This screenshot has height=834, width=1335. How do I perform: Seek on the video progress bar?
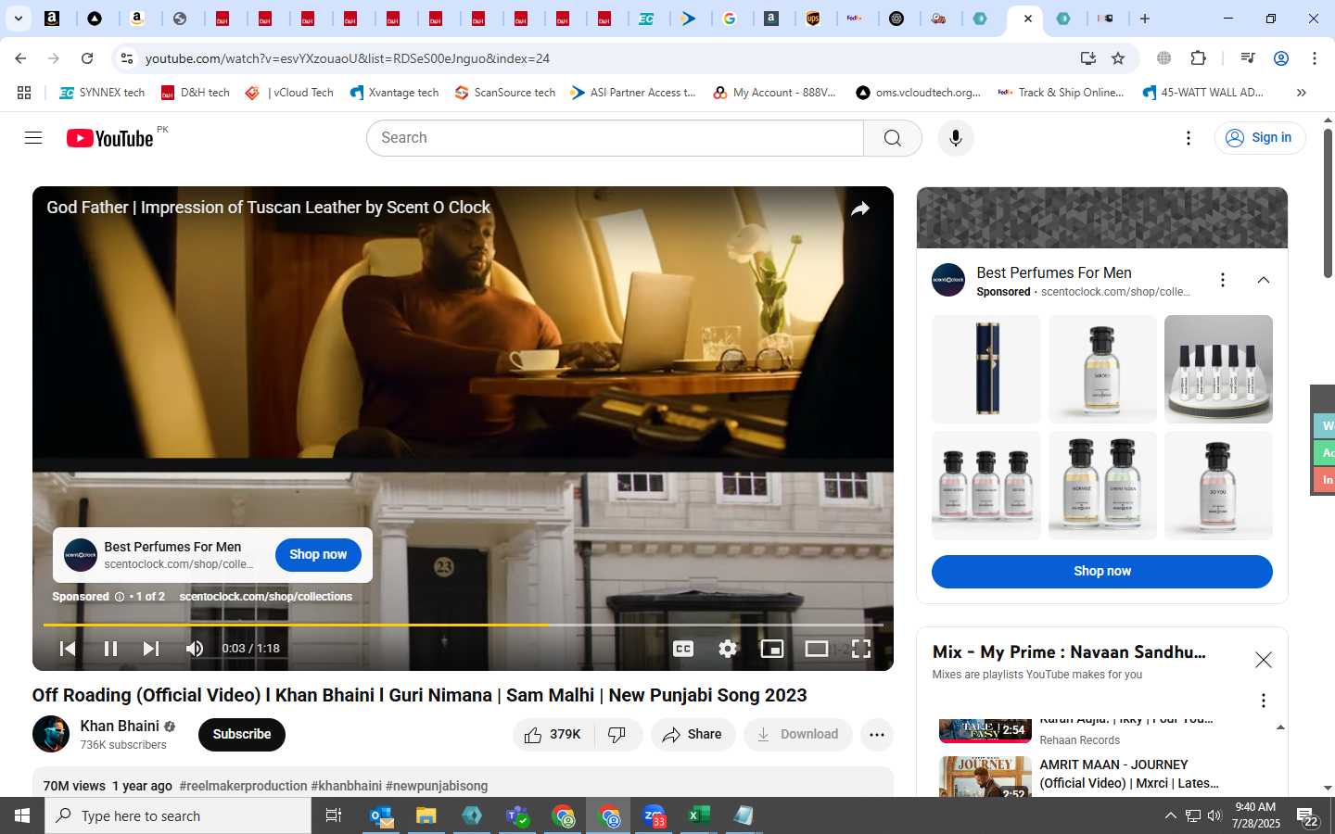pyautogui.click(x=463, y=625)
